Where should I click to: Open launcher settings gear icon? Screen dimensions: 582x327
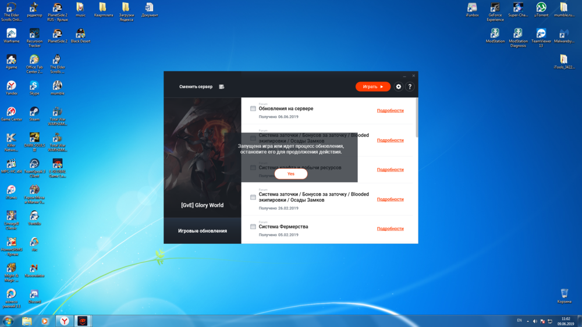click(399, 87)
